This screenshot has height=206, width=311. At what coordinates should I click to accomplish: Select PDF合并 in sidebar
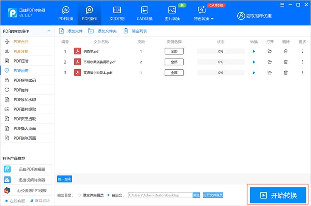click(27, 41)
